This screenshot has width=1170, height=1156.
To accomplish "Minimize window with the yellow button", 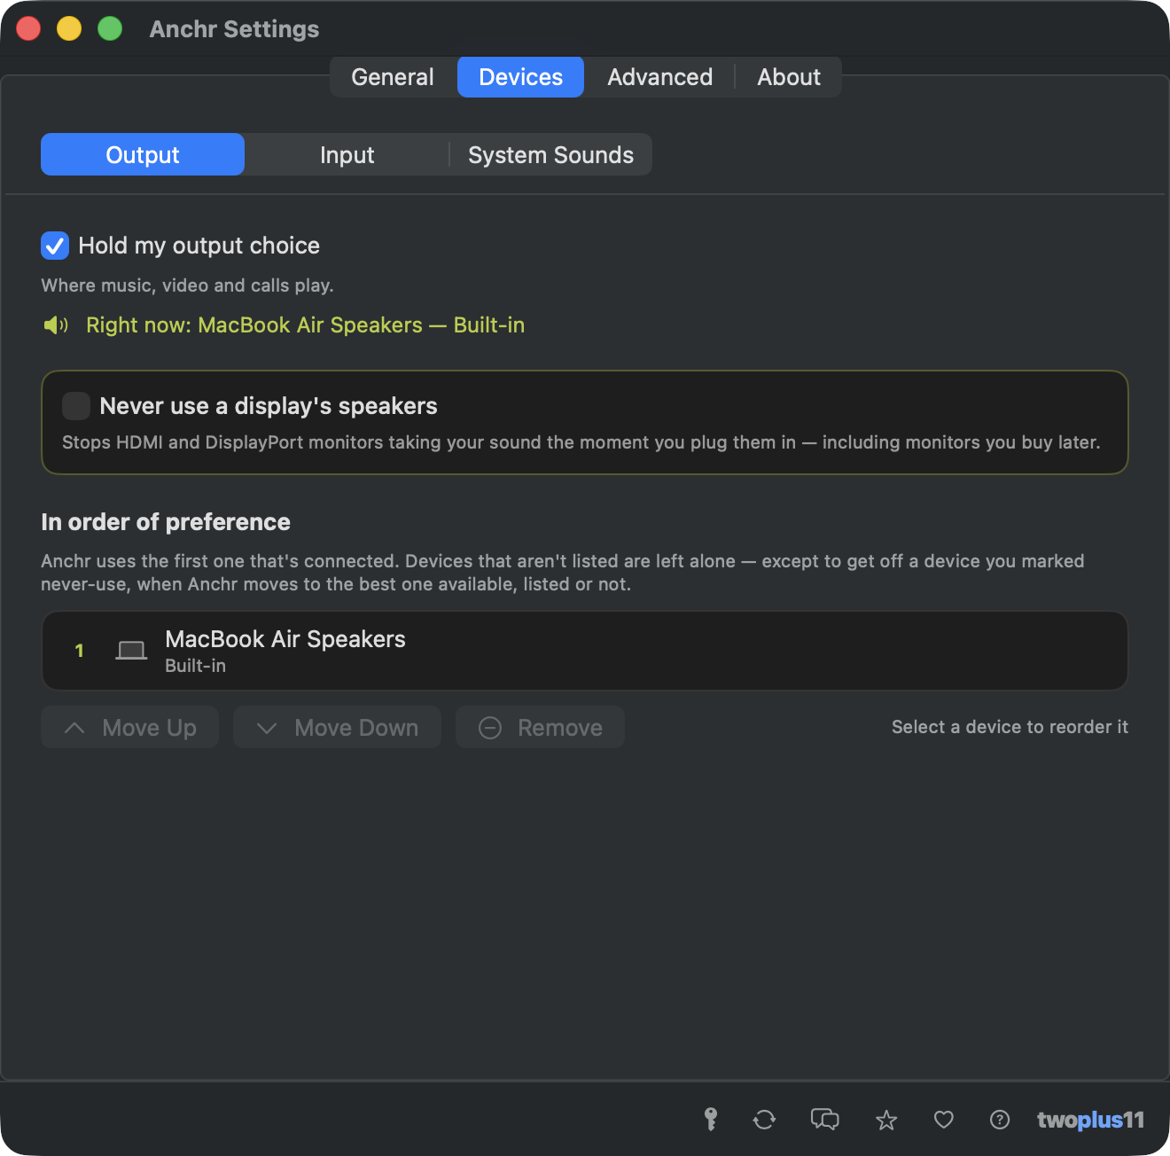I will click(69, 28).
